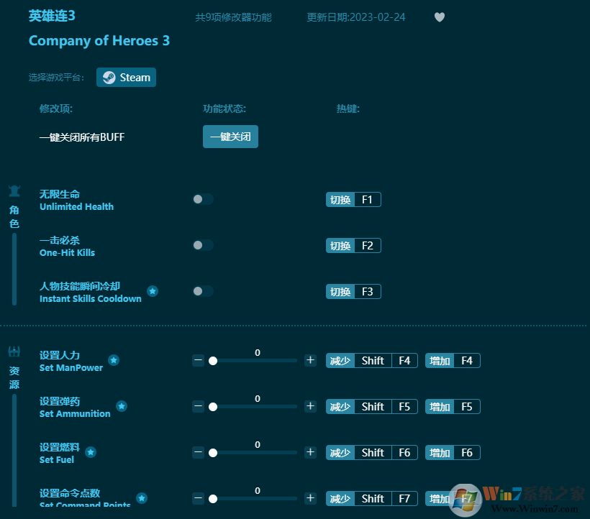Click the Set ManPower slider handle
This screenshot has height=519, width=590.
point(213,361)
